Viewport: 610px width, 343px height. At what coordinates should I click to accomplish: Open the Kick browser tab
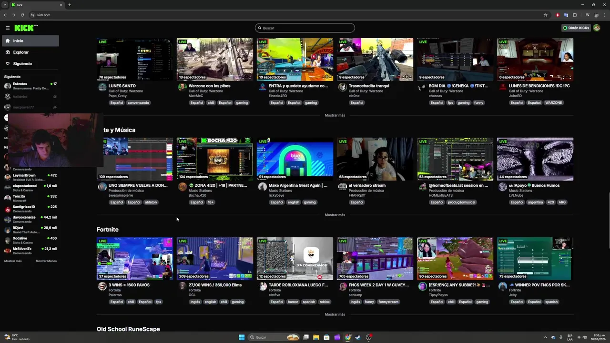(x=37, y=5)
